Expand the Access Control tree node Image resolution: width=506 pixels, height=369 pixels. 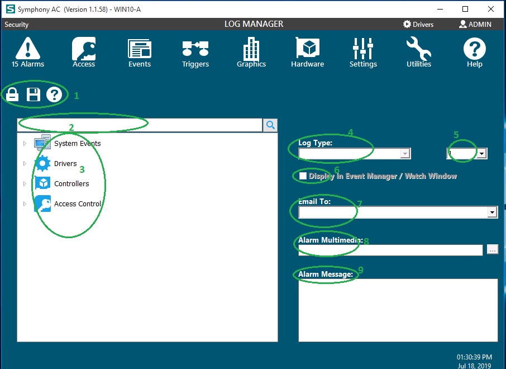tap(25, 204)
